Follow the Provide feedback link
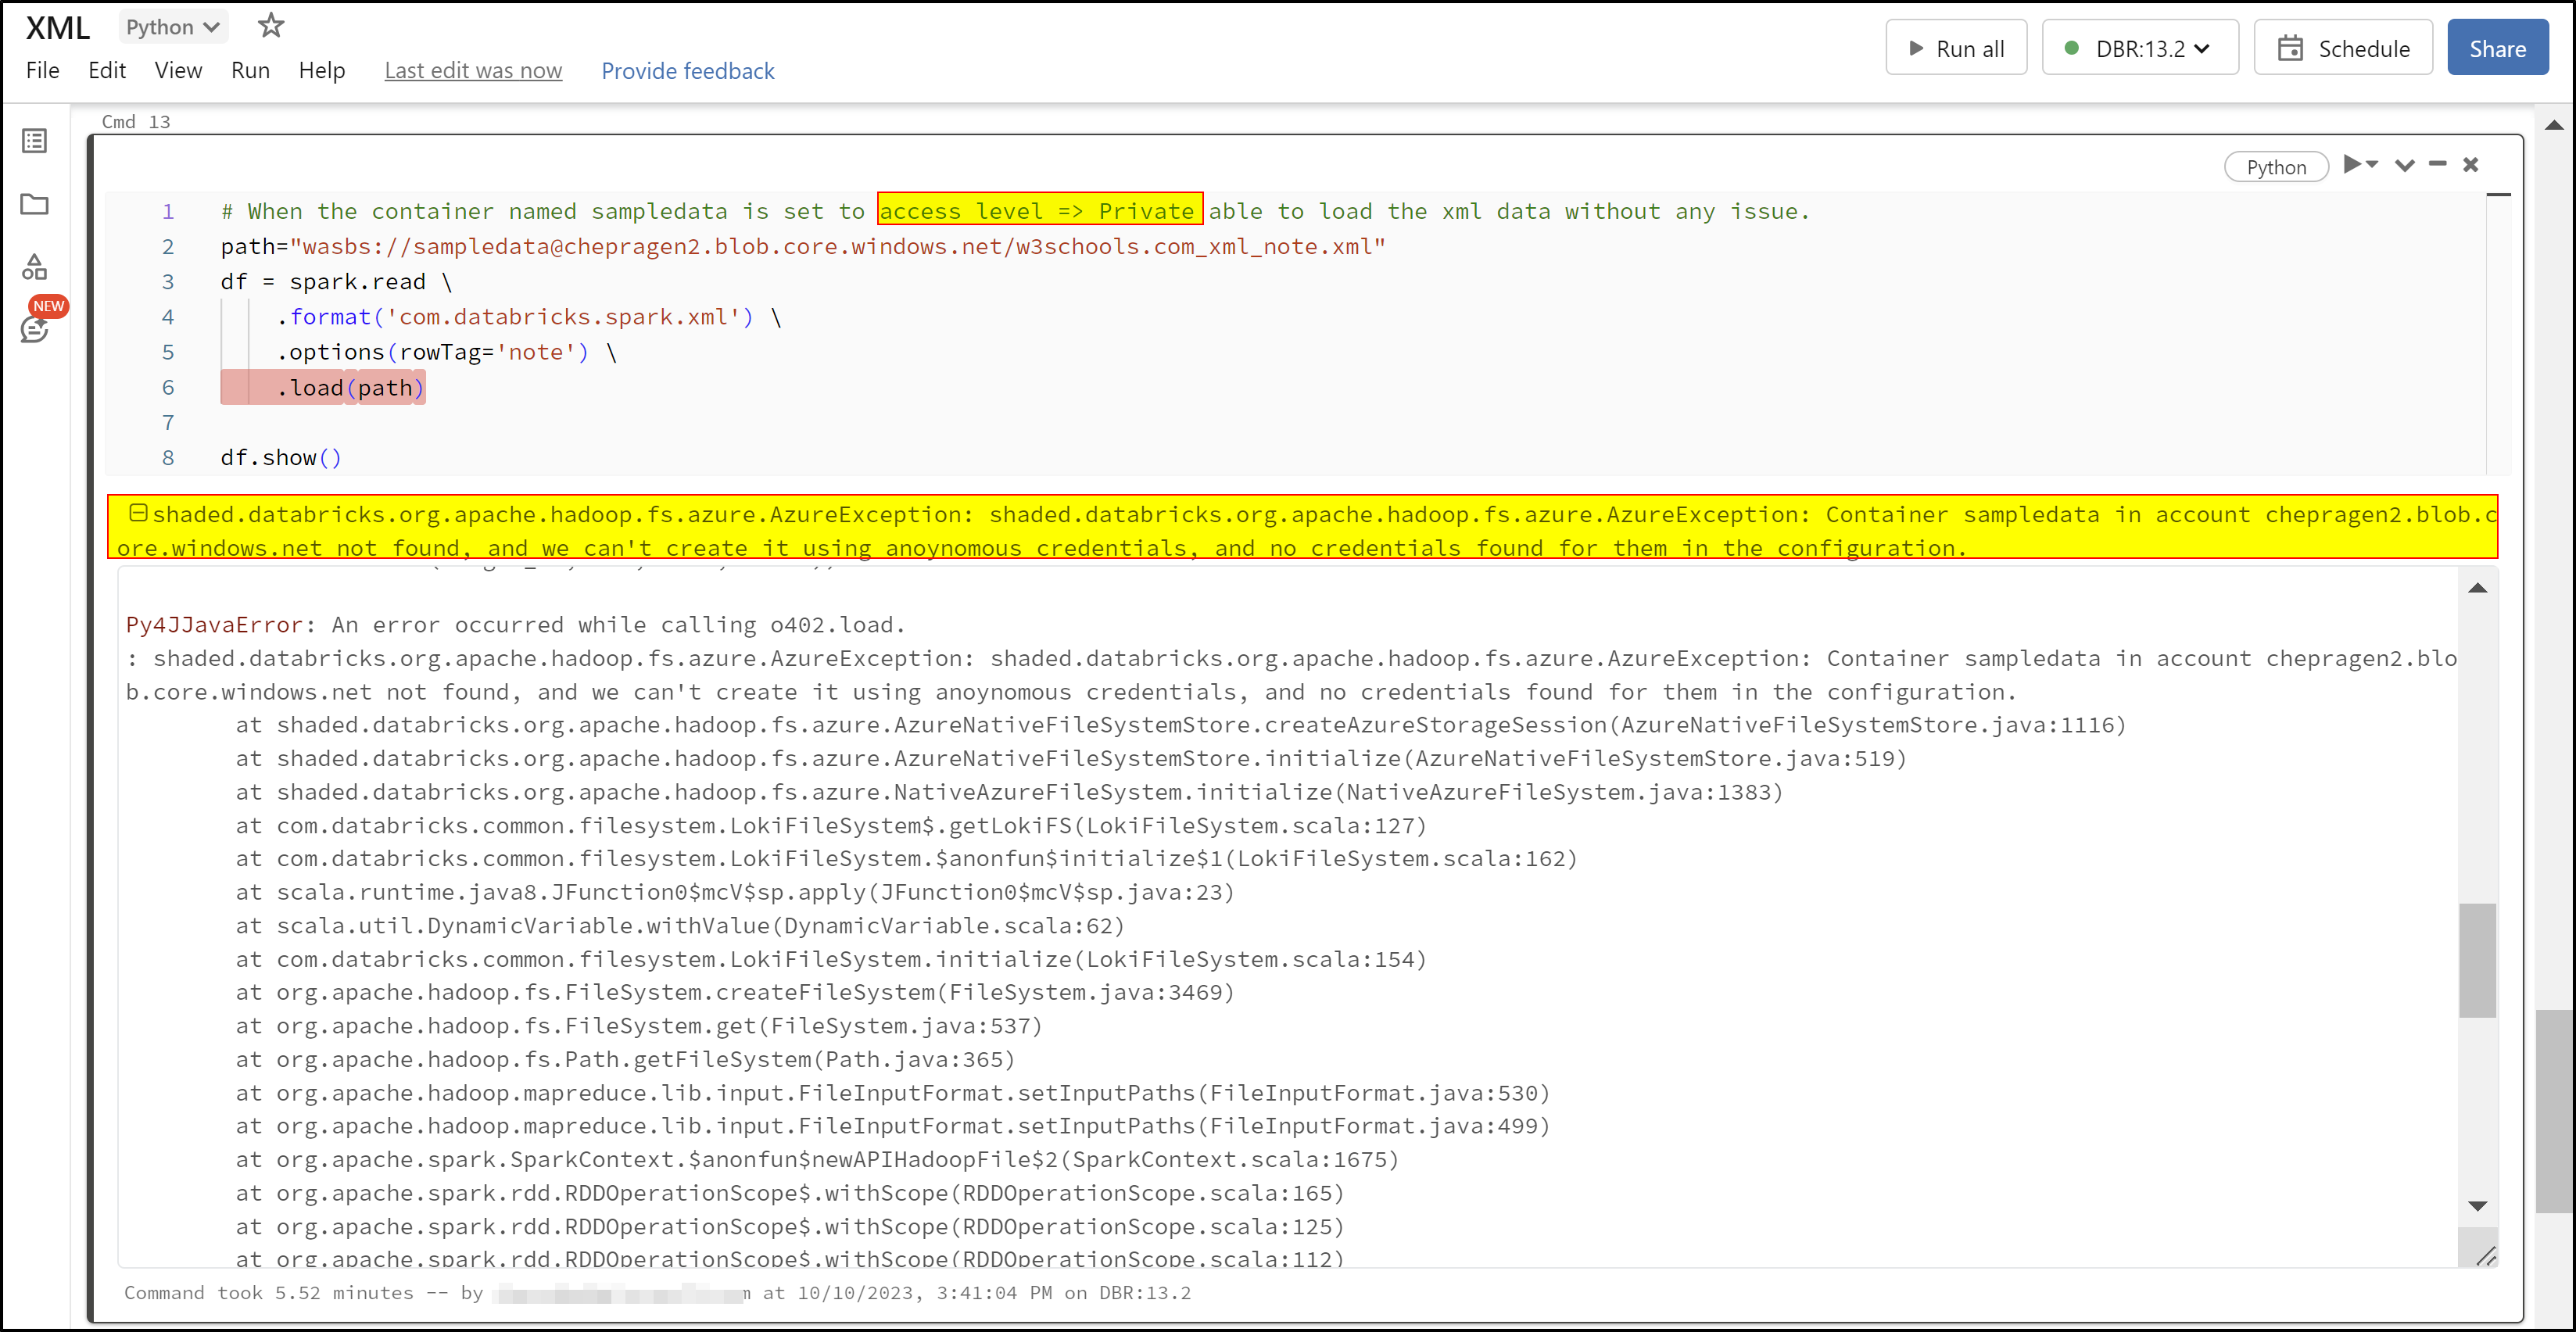Screen dimensions: 2576x1332 click(x=688, y=70)
